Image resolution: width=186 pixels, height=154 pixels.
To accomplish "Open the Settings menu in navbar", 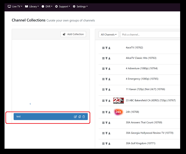I will point(80,6).
